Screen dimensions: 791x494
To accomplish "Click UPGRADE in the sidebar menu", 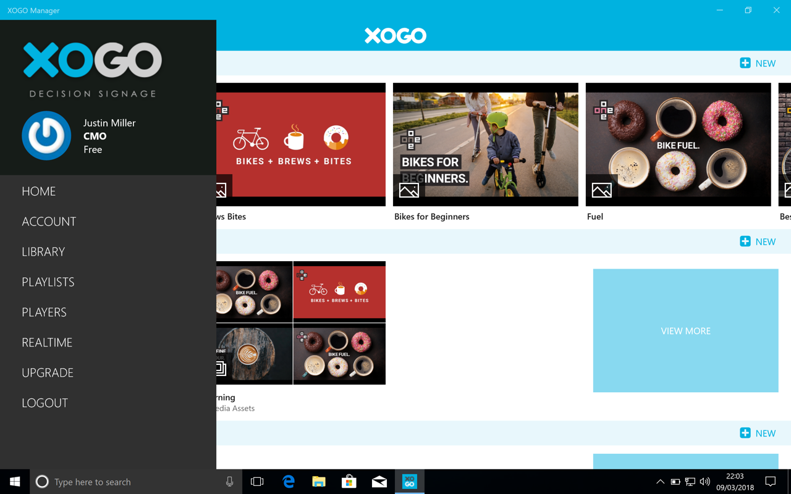I will (x=48, y=373).
